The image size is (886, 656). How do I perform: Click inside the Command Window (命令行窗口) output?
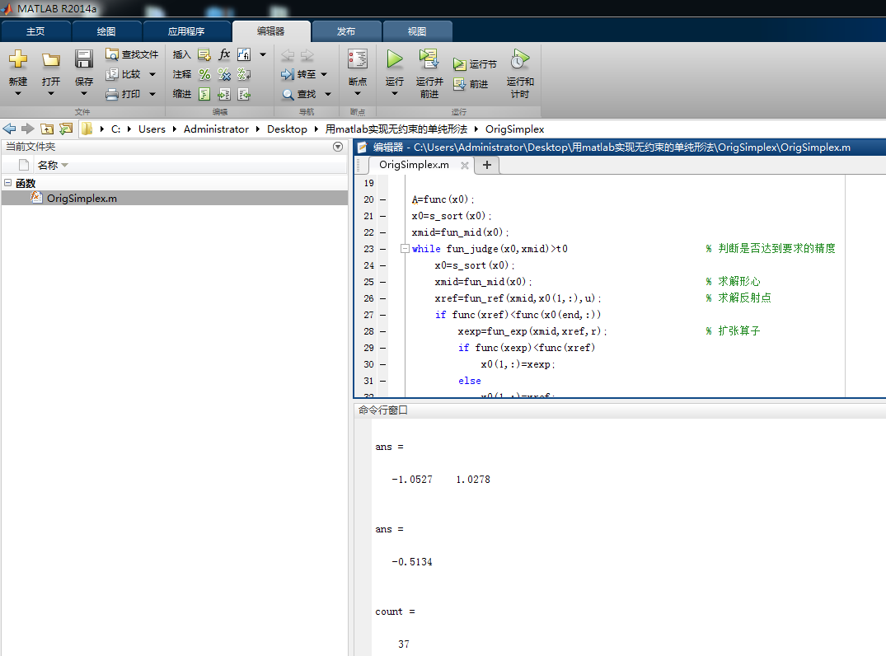click(x=628, y=537)
